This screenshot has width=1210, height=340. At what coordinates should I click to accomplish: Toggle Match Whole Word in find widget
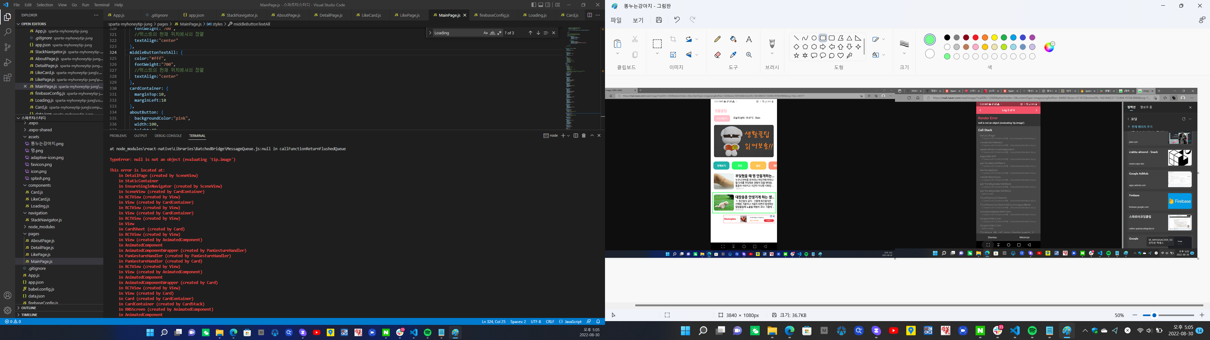(x=492, y=33)
